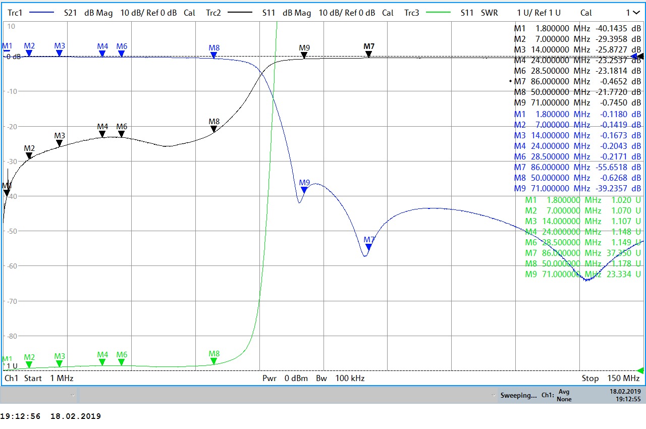Expand the left status bar dropdown arrow
The image size is (646, 429).
tap(73, 395)
